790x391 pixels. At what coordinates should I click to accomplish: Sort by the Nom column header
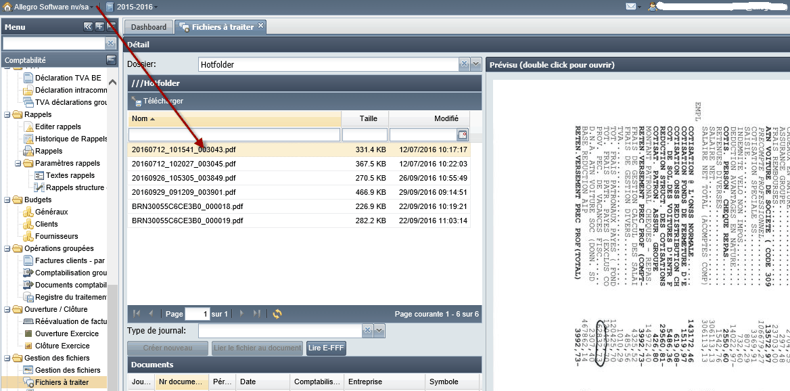(234, 119)
